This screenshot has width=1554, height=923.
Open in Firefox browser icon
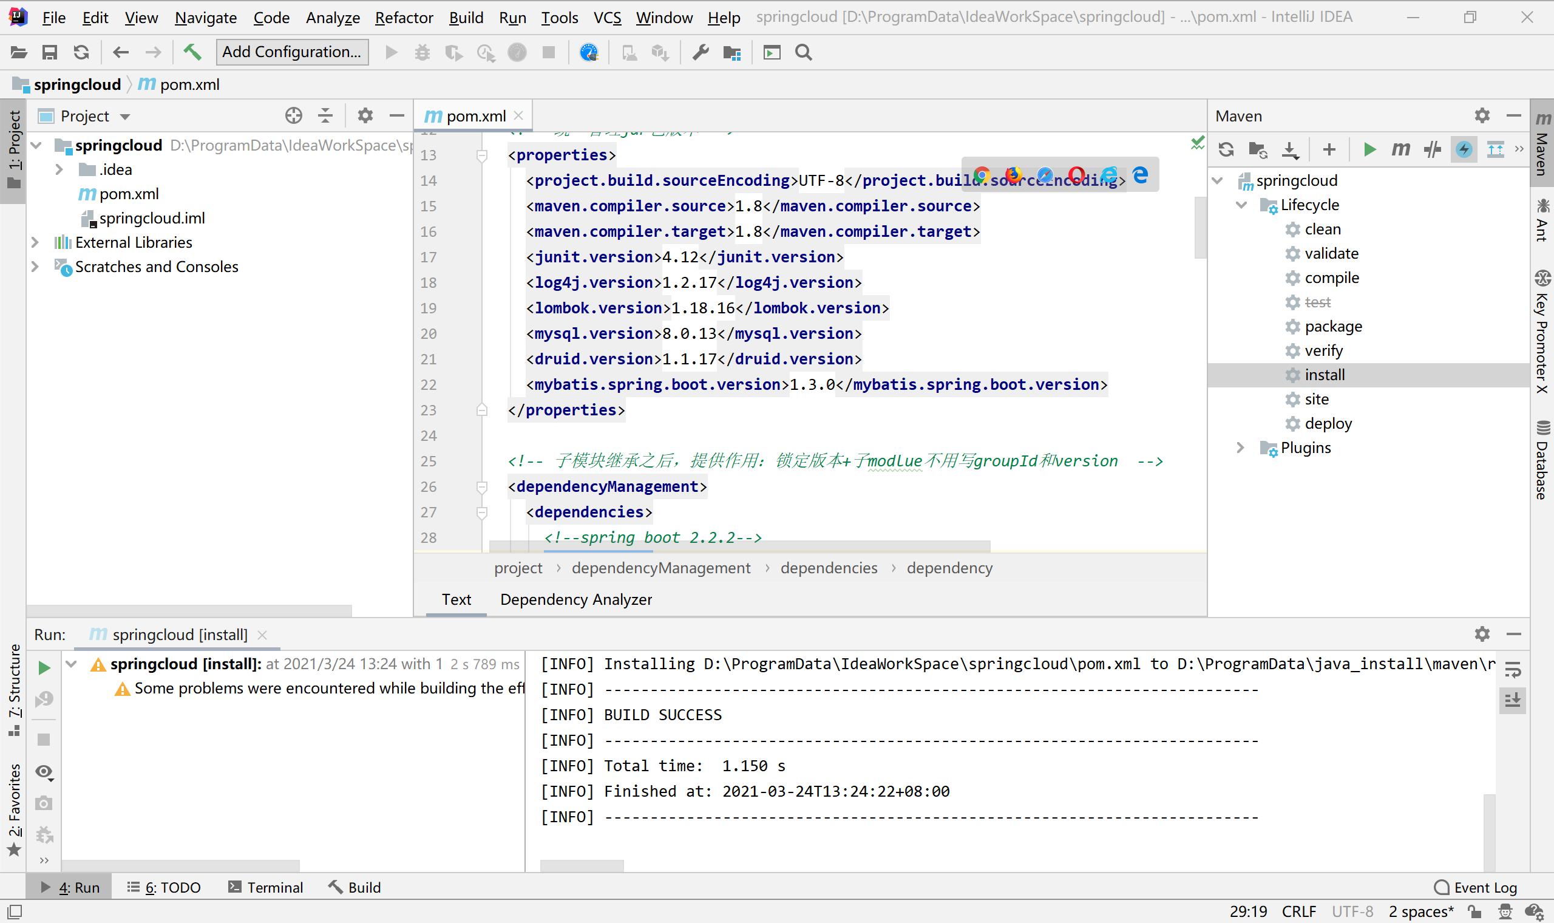pyautogui.click(x=1014, y=175)
